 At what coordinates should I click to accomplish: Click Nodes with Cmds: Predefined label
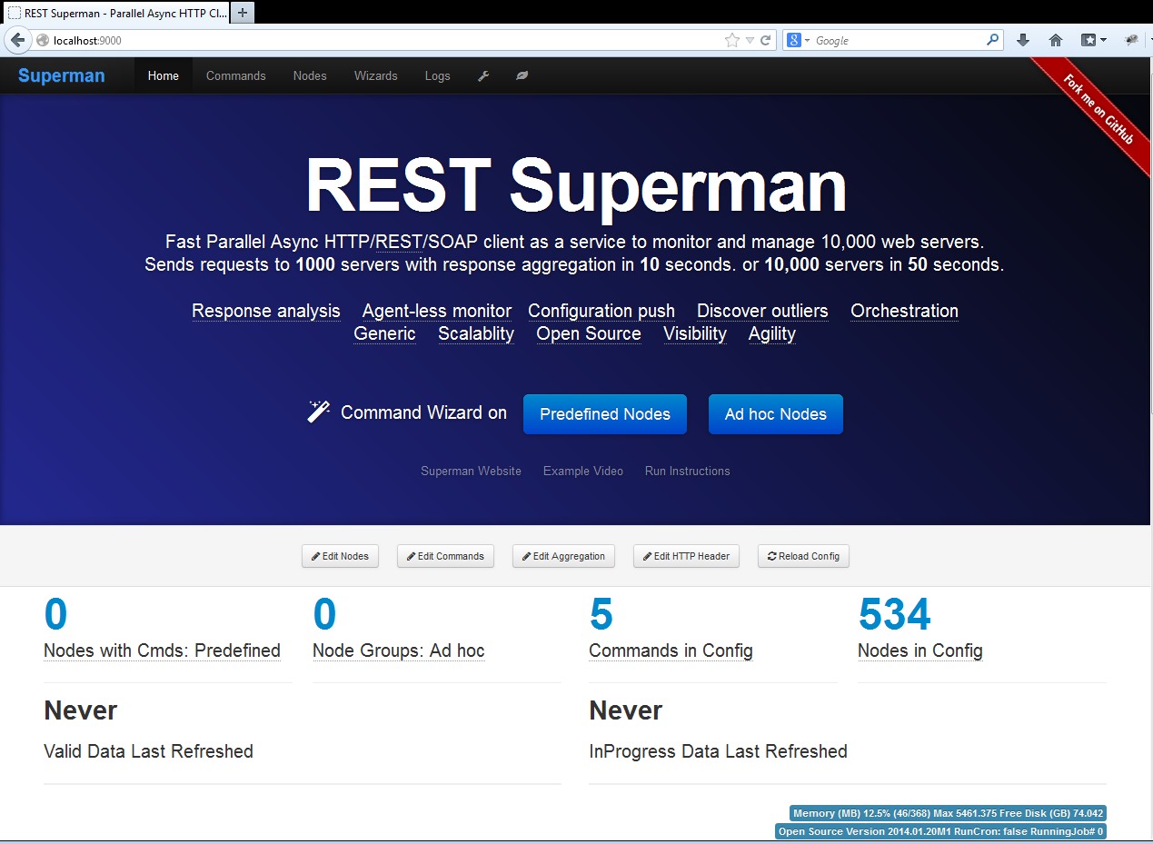[162, 650]
